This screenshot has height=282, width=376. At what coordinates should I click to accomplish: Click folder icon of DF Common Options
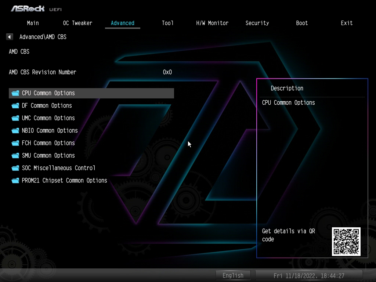[15, 105]
